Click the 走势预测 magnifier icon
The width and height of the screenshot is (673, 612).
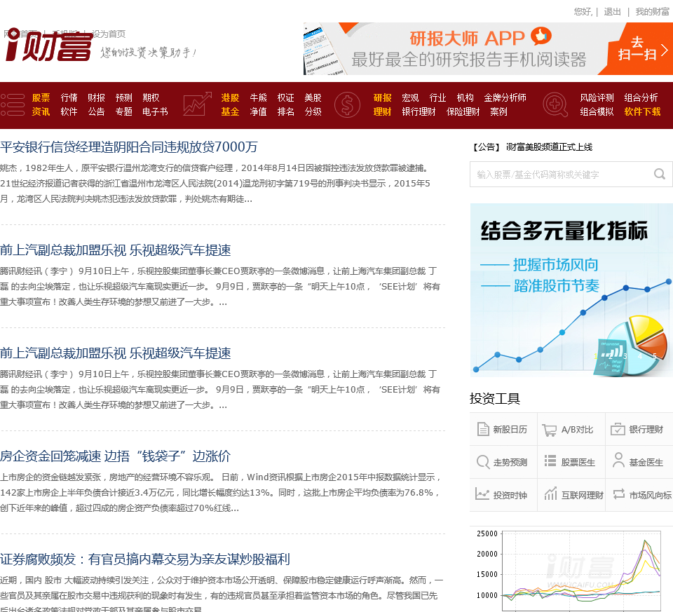click(483, 462)
